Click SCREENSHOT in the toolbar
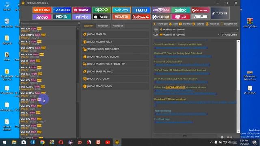Screen dimensions: 260x146 pos(229,24)
